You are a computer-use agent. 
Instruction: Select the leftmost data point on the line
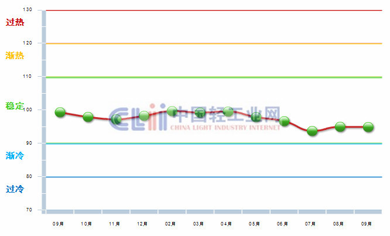[x=60, y=112]
